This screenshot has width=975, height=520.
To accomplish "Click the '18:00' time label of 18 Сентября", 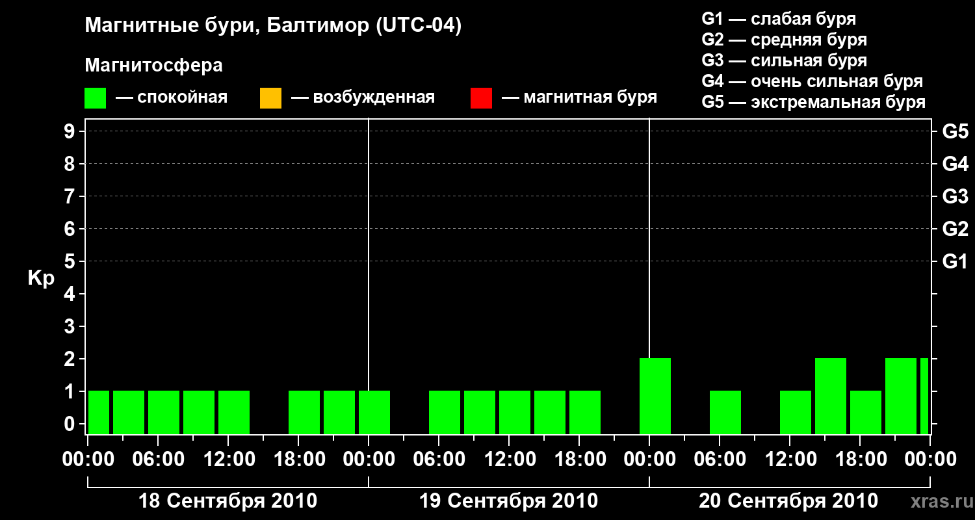I will coord(298,460).
